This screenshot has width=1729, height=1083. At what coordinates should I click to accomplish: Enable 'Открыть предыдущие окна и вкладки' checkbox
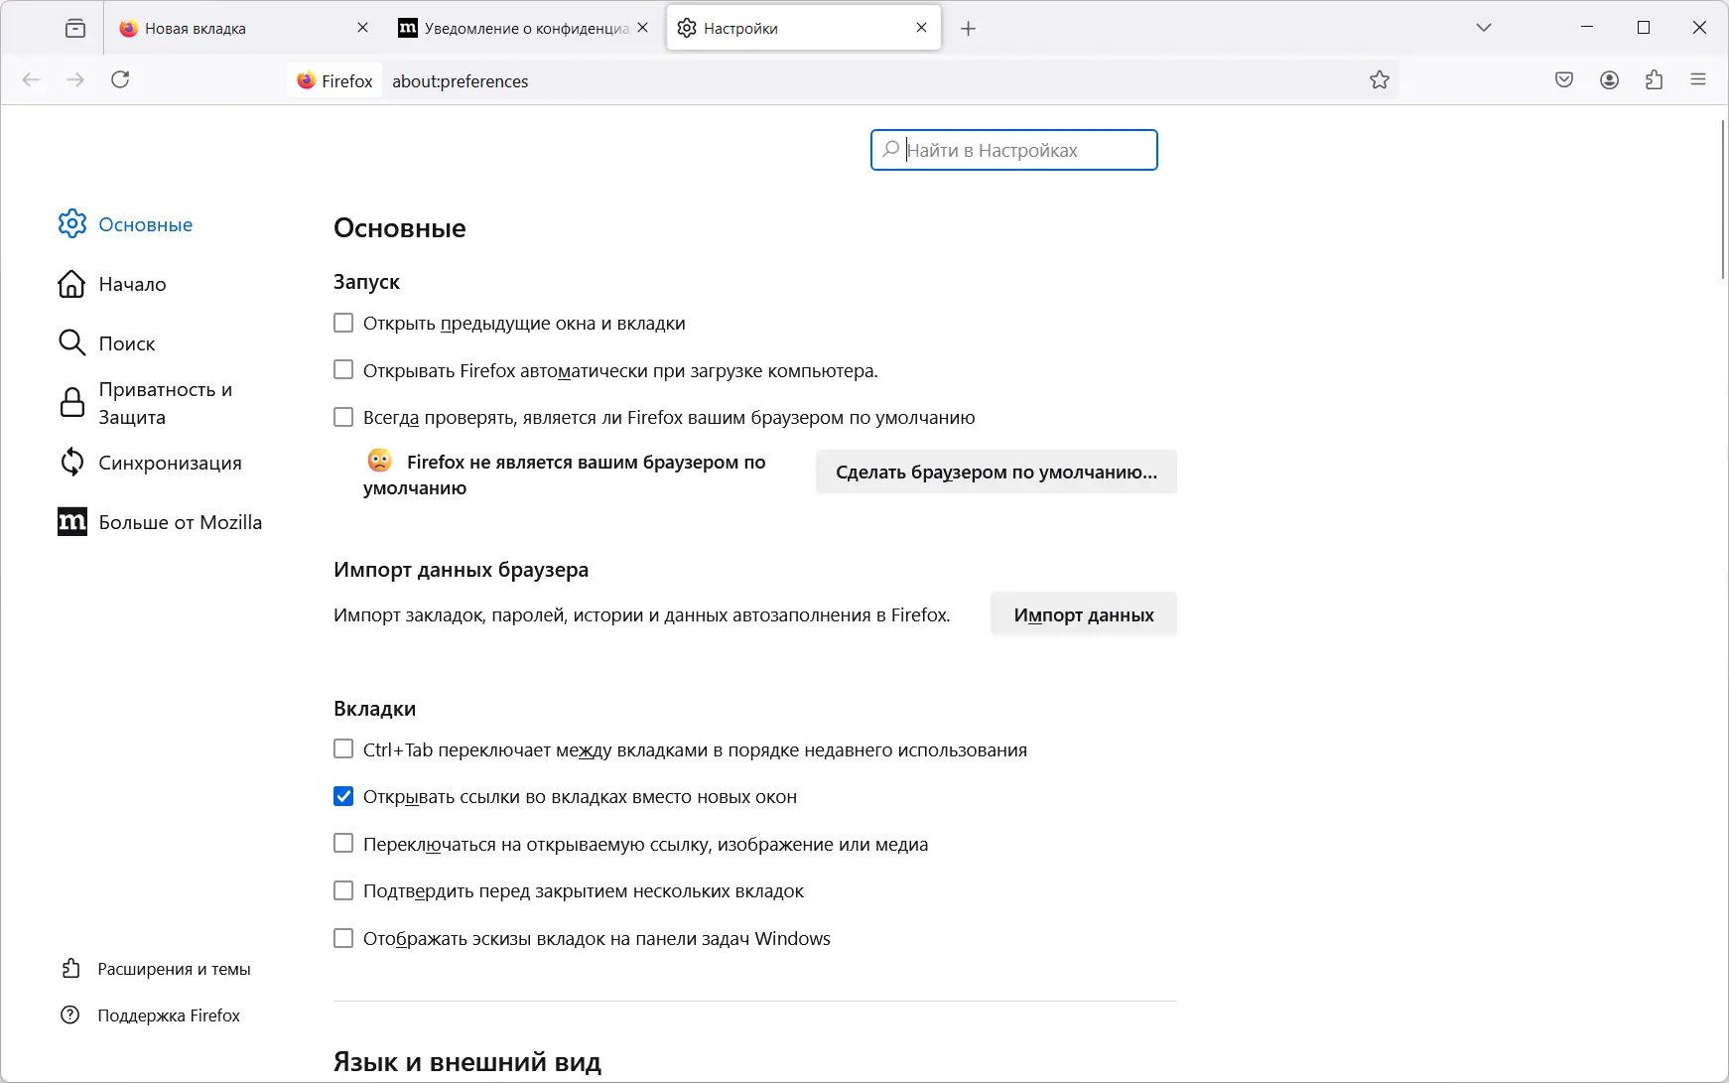tap(343, 323)
